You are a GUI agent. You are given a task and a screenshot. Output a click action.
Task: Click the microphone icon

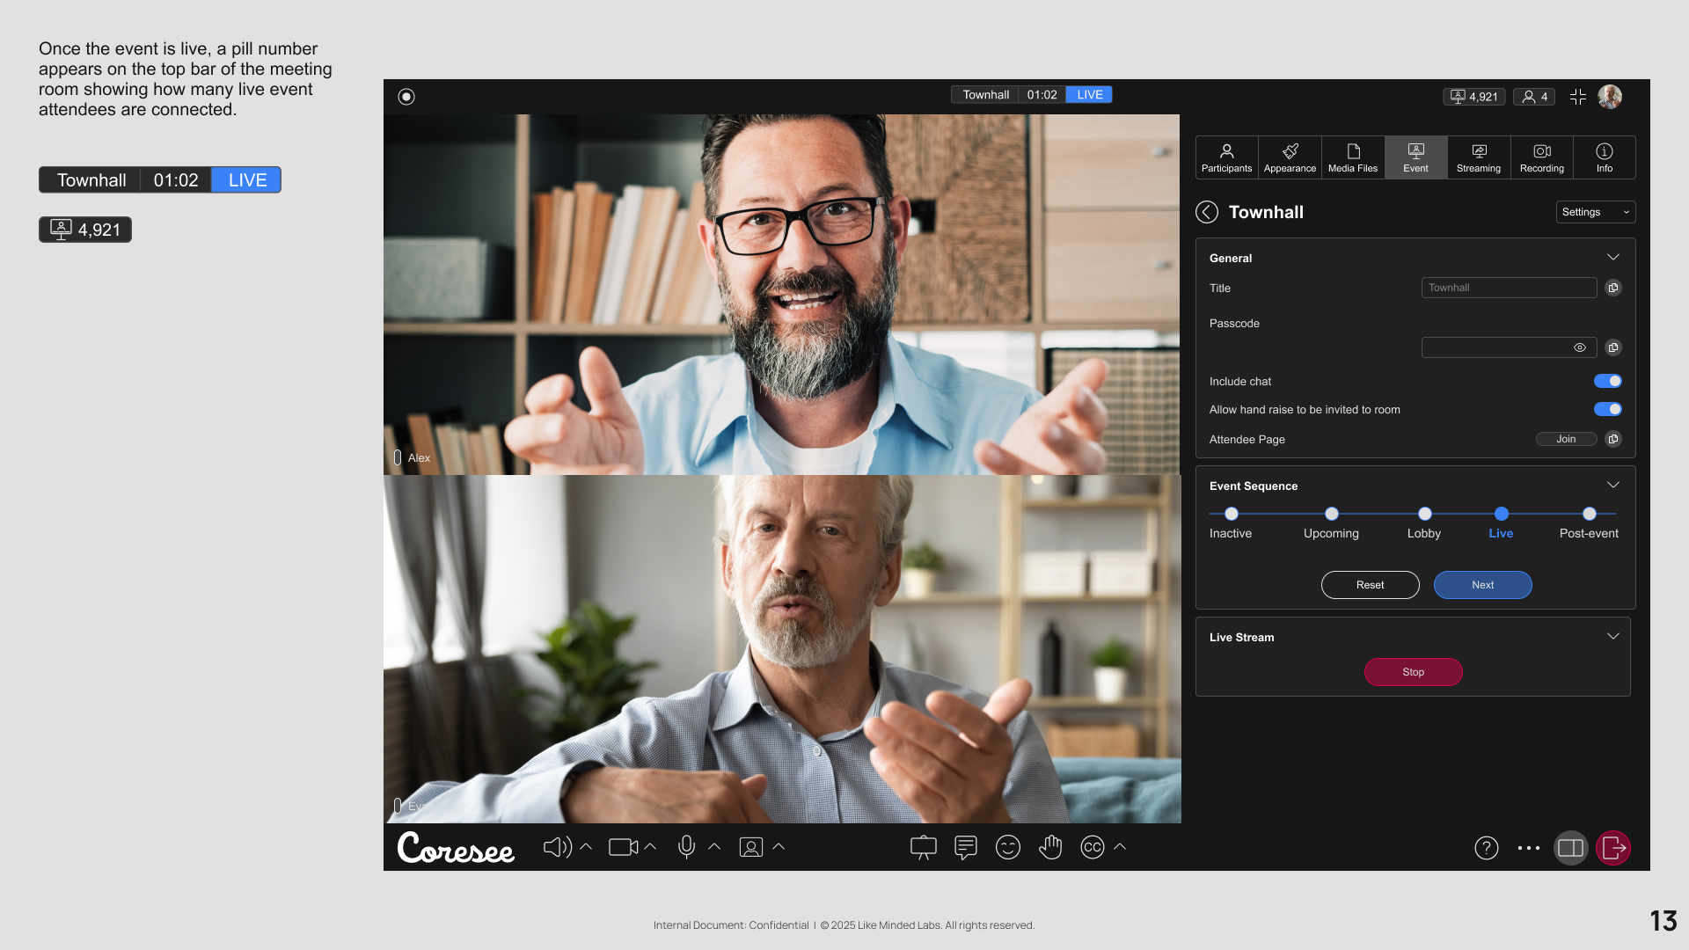point(686,847)
